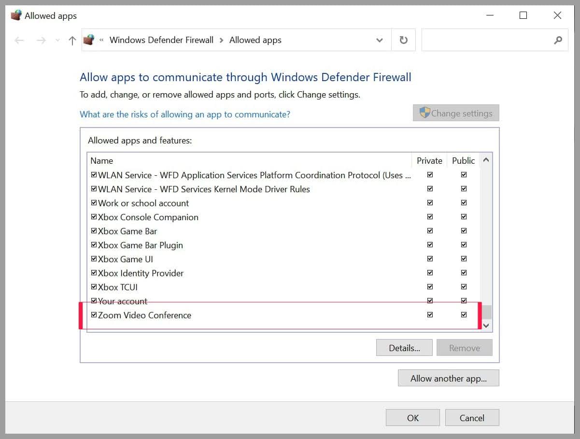
Task: Toggle Private for Xbox Game UI
Action: (430, 259)
